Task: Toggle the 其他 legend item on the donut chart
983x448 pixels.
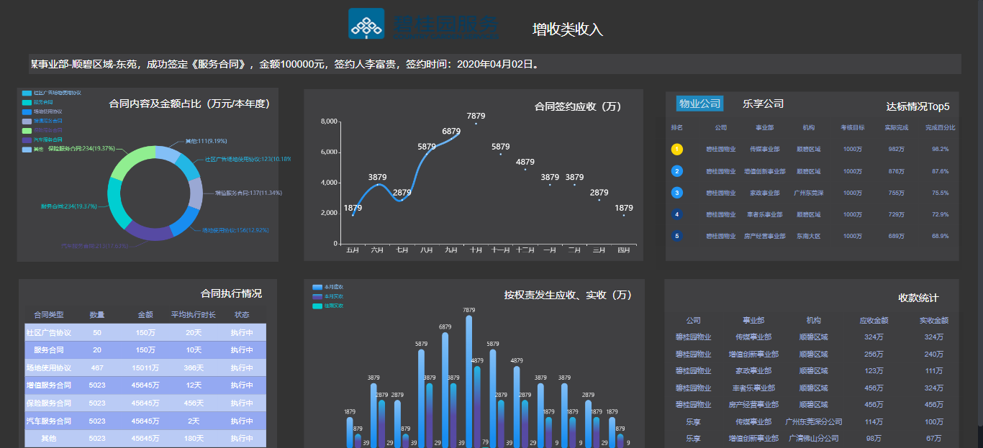Action: (27, 148)
